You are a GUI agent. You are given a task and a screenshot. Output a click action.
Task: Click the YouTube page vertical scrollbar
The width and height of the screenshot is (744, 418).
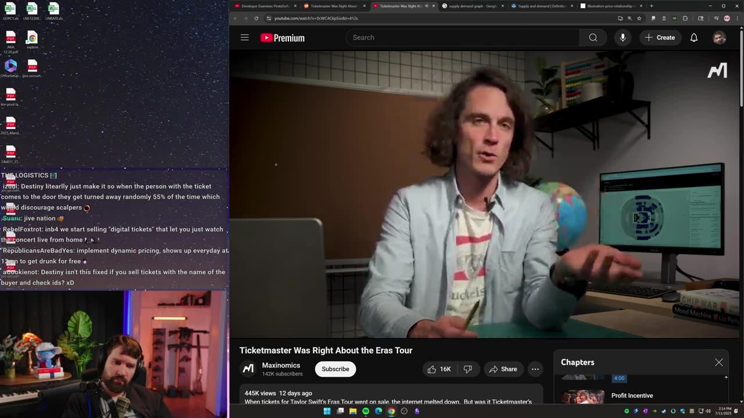741,70
